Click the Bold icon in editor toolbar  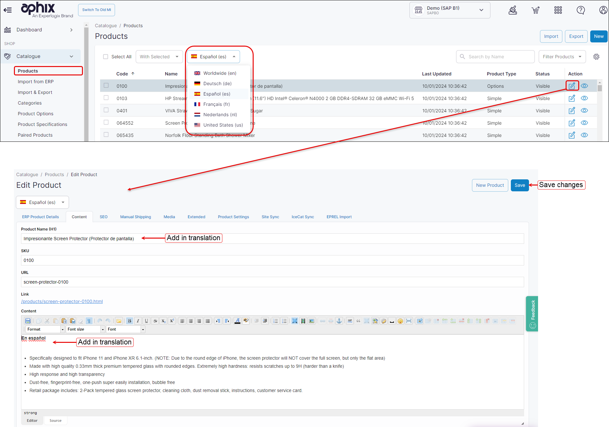tap(130, 321)
